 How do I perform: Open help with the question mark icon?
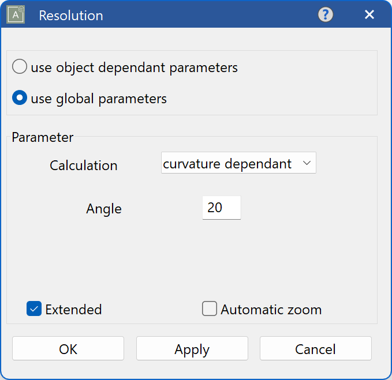(x=325, y=14)
